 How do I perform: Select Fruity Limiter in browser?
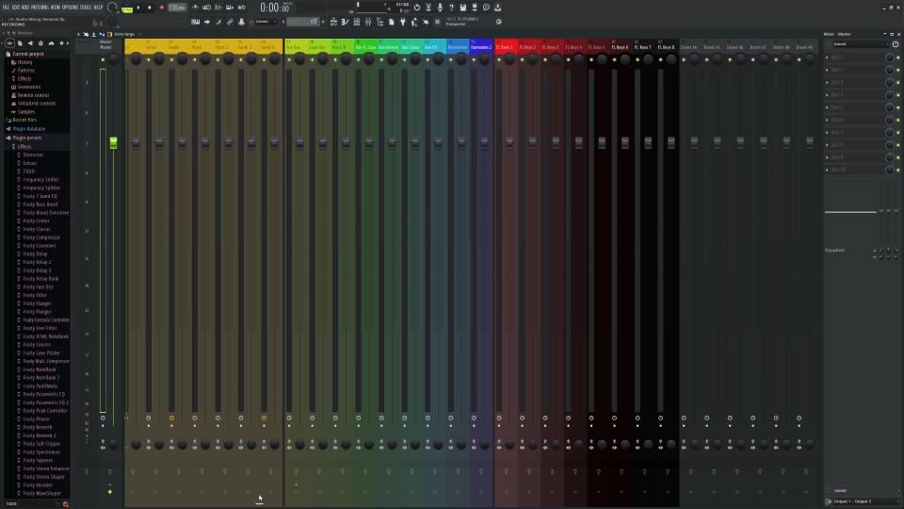37,345
